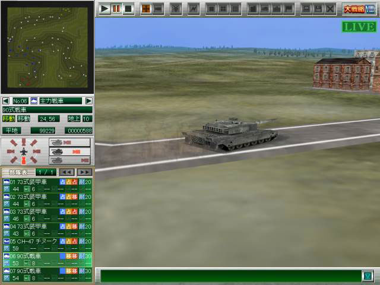Click the 99229 value field
The image size is (380, 285).
[43, 131]
